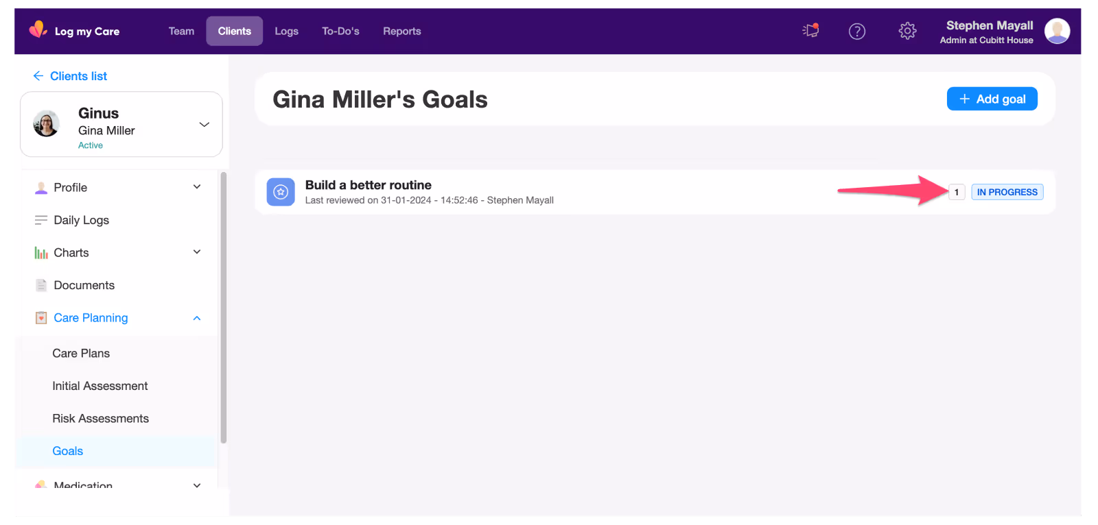Collapse the Care Planning section chevron
Image resolution: width=1098 pixels, height=525 pixels.
click(197, 318)
